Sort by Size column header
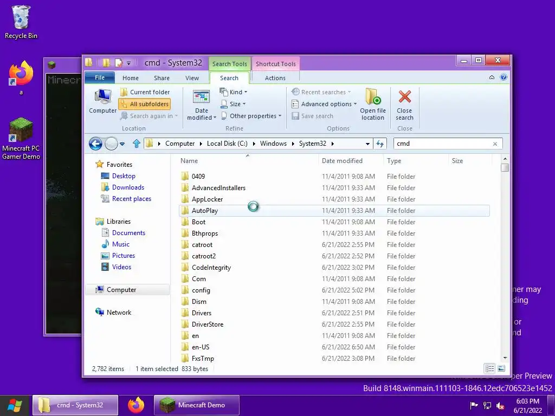 click(457, 160)
